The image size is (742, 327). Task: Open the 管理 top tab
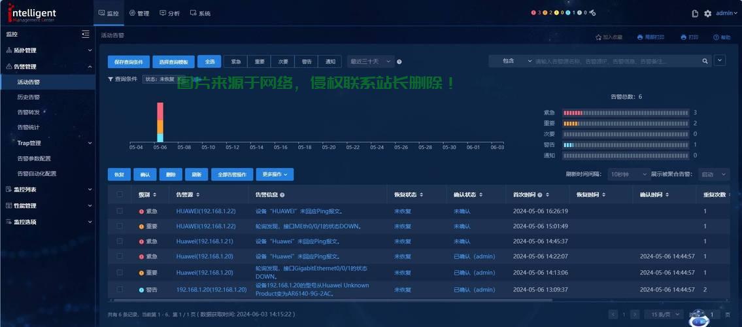point(140,13)
